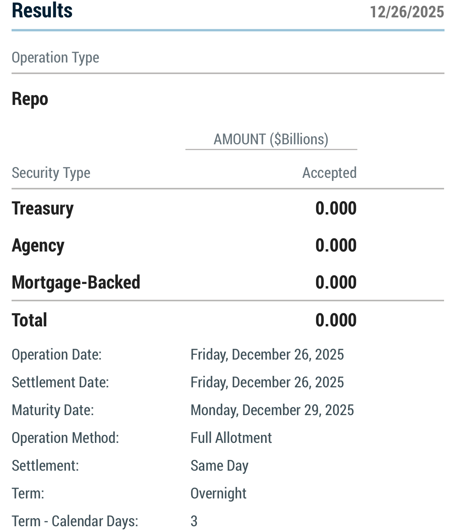Click the Accepted column header
Viewport: 451px width, 532px height.
click(x=329, y=173)
